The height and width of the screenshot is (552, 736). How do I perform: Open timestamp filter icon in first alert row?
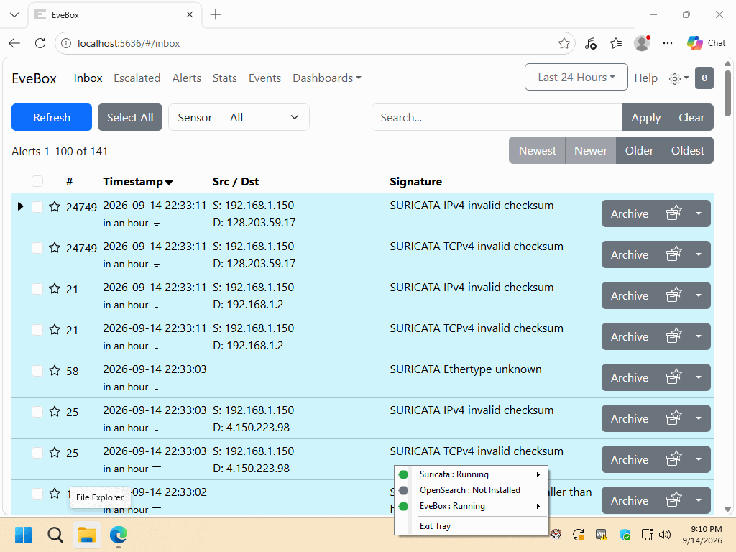coord(157,224)
